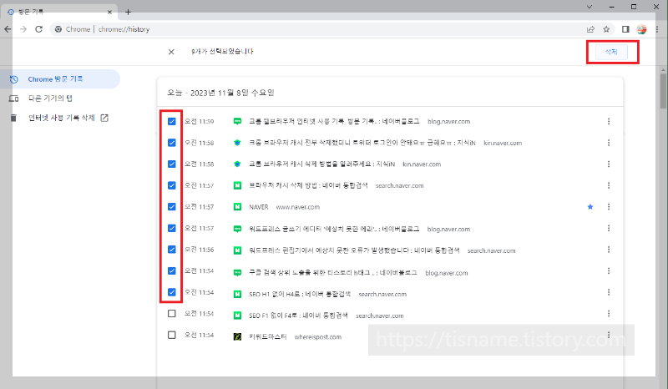
Task: Click the address bar chrome://history
Action: tap(124, 29)
